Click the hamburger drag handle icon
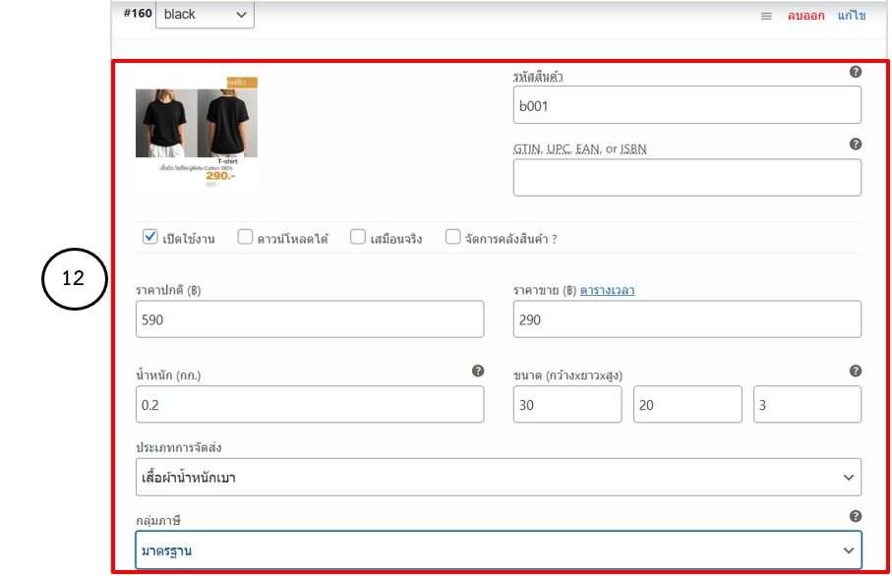The width and height of the screenshot is (892, 576). [766, 16]
